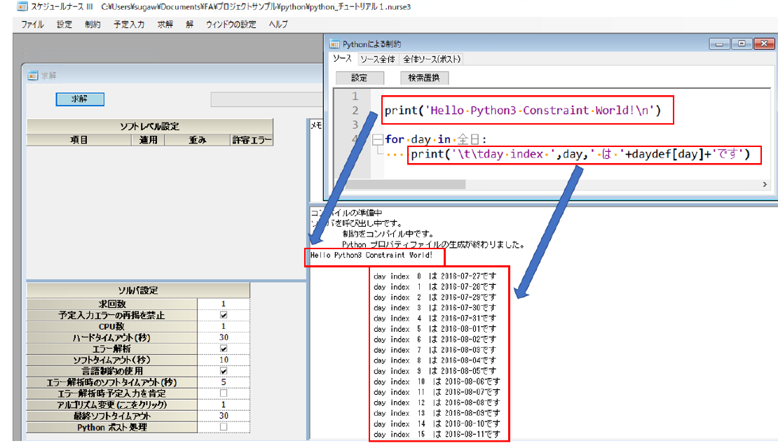Image resolution: width=778 pixels, height=448 pixels.
Task: Open the 解 menu
Action: pos(189,24)
